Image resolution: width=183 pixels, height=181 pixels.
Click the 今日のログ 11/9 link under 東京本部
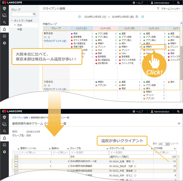(x=55, y=41)
